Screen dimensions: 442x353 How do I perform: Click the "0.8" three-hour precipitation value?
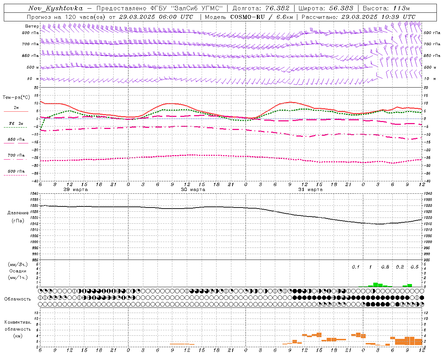(385, 267)
